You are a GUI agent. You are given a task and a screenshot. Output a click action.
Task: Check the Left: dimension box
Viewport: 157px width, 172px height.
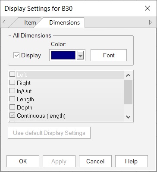(12, 74)
